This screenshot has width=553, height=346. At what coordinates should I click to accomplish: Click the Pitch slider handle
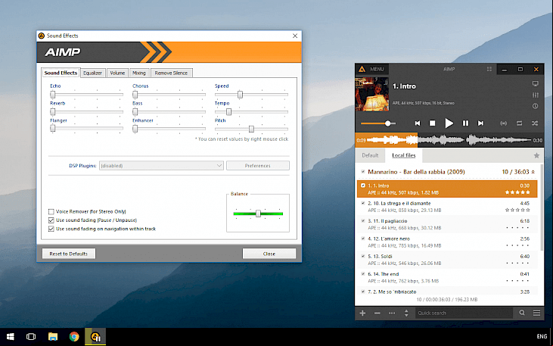[x=251, y=129]
